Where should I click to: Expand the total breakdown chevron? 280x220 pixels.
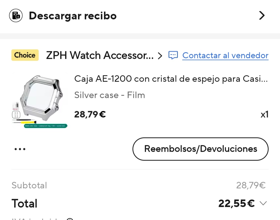coord(263,203)
